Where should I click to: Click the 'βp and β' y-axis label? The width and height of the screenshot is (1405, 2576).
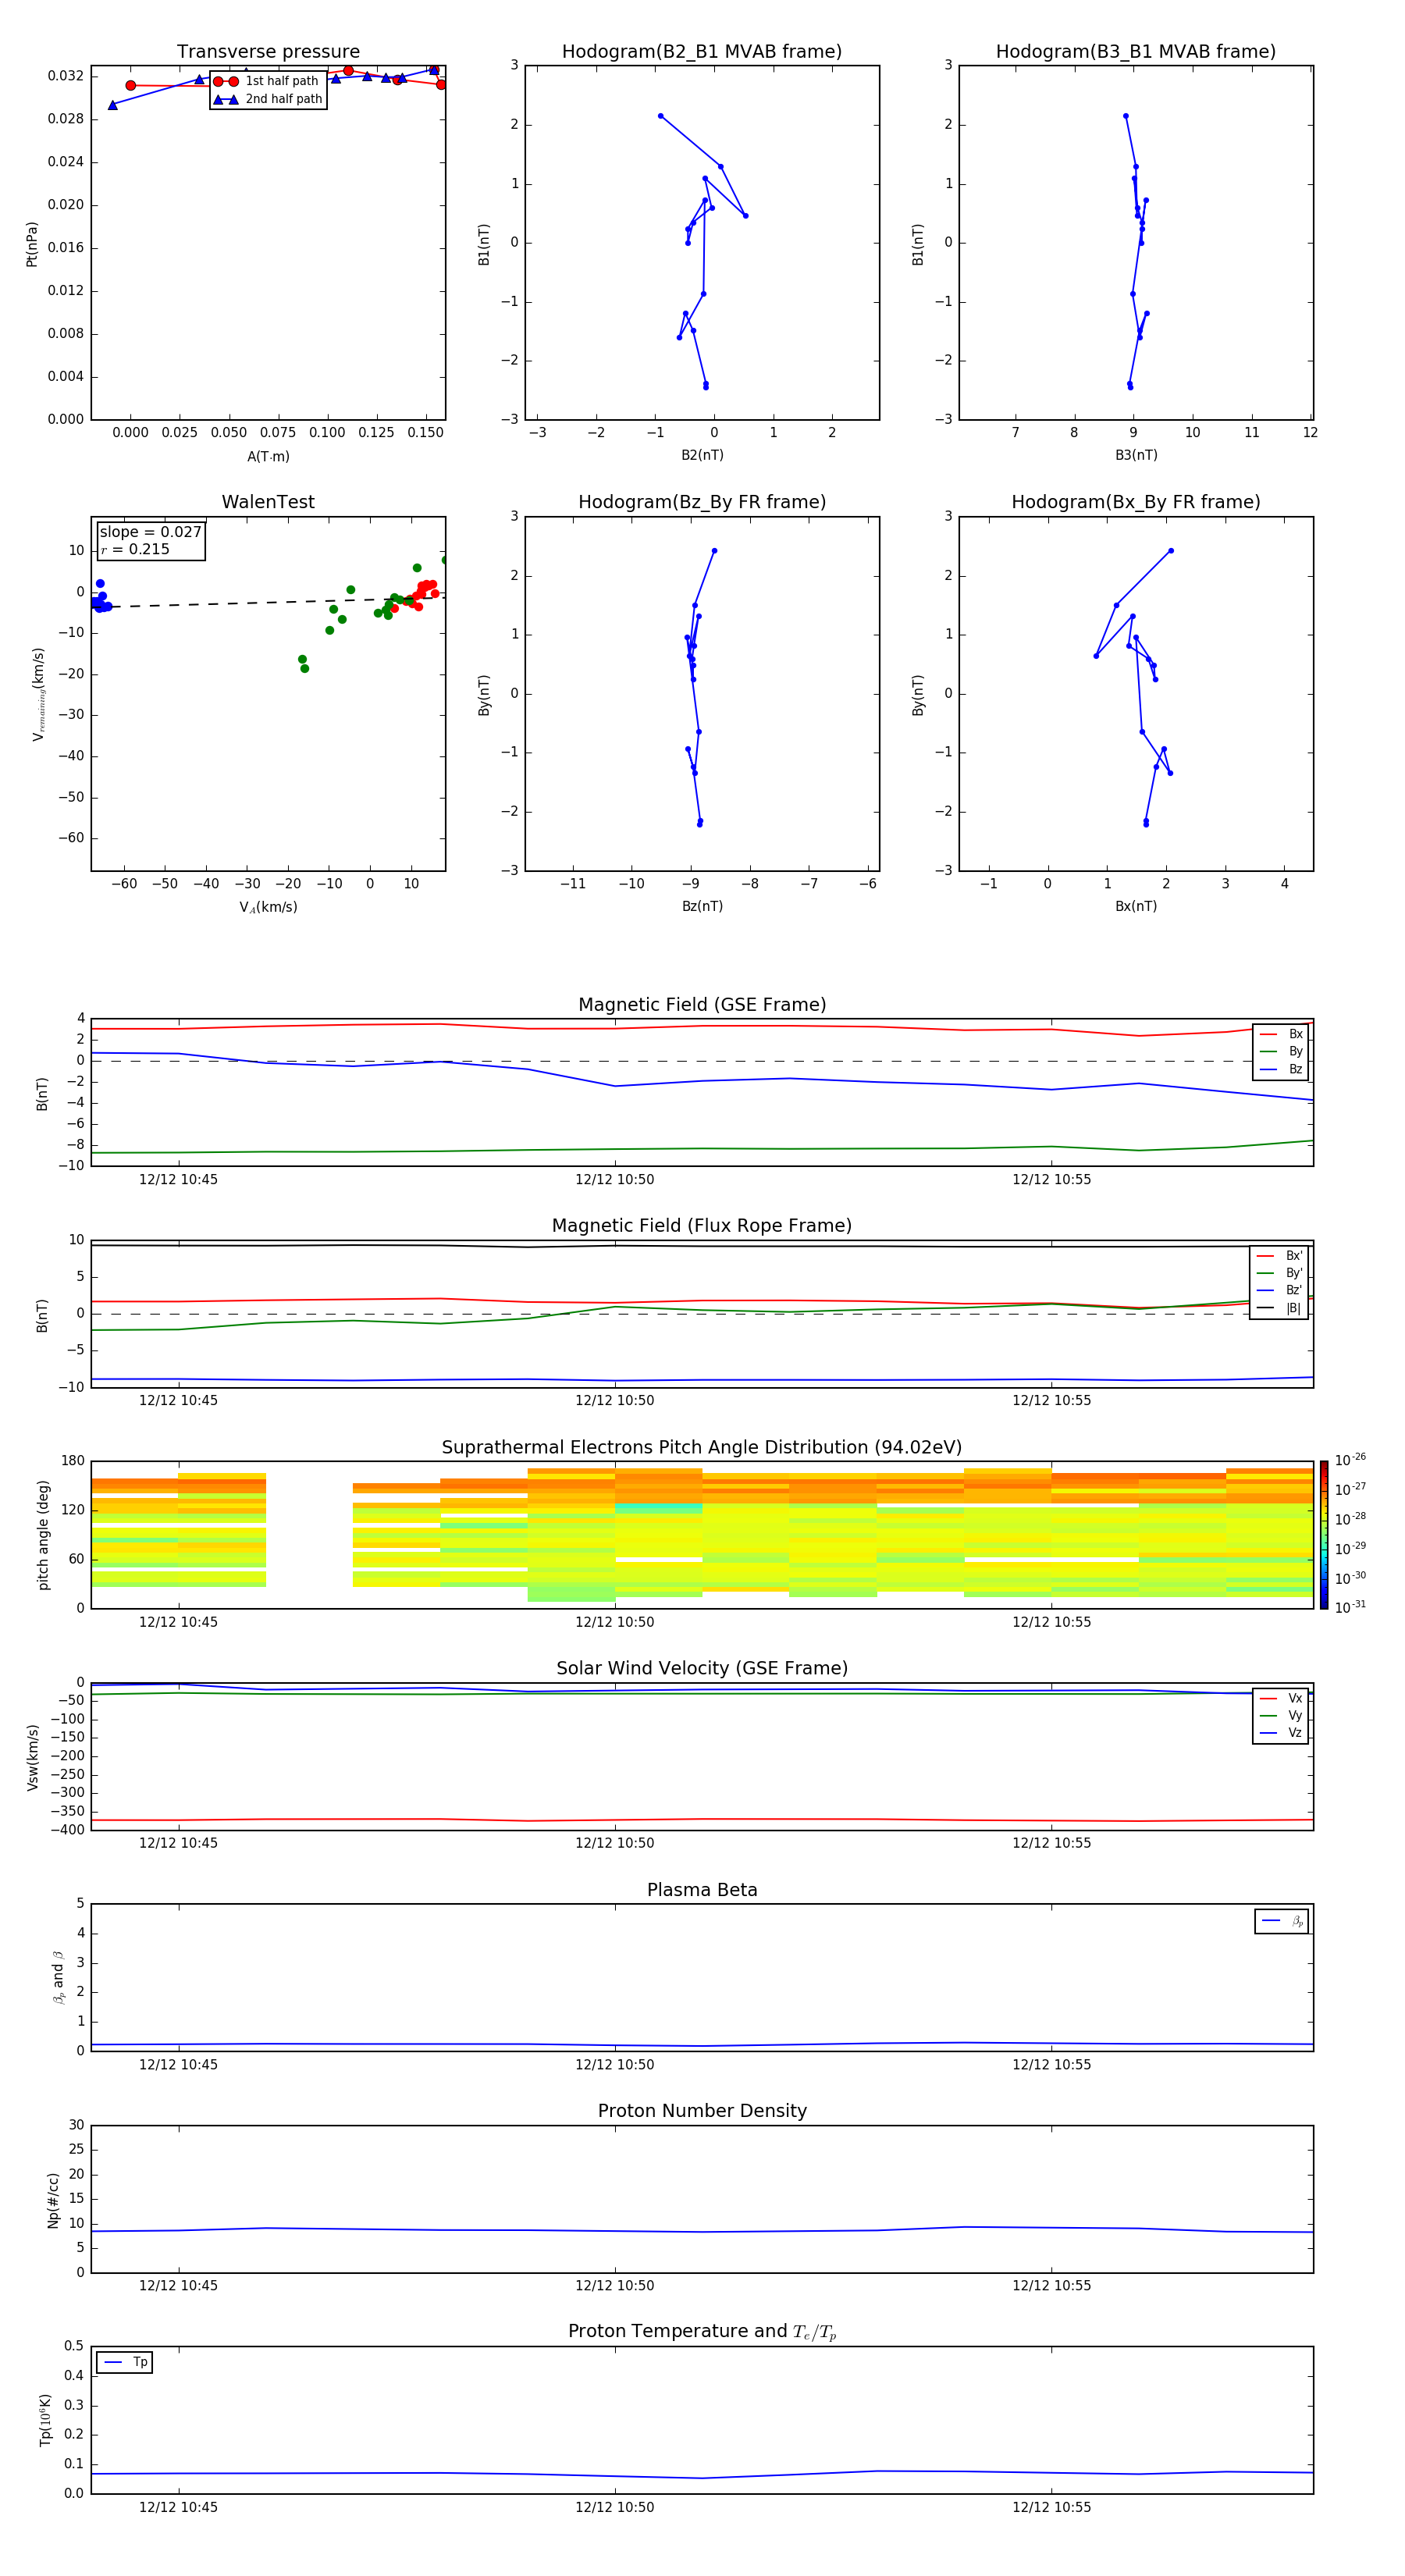click(x=58, y=1978)
